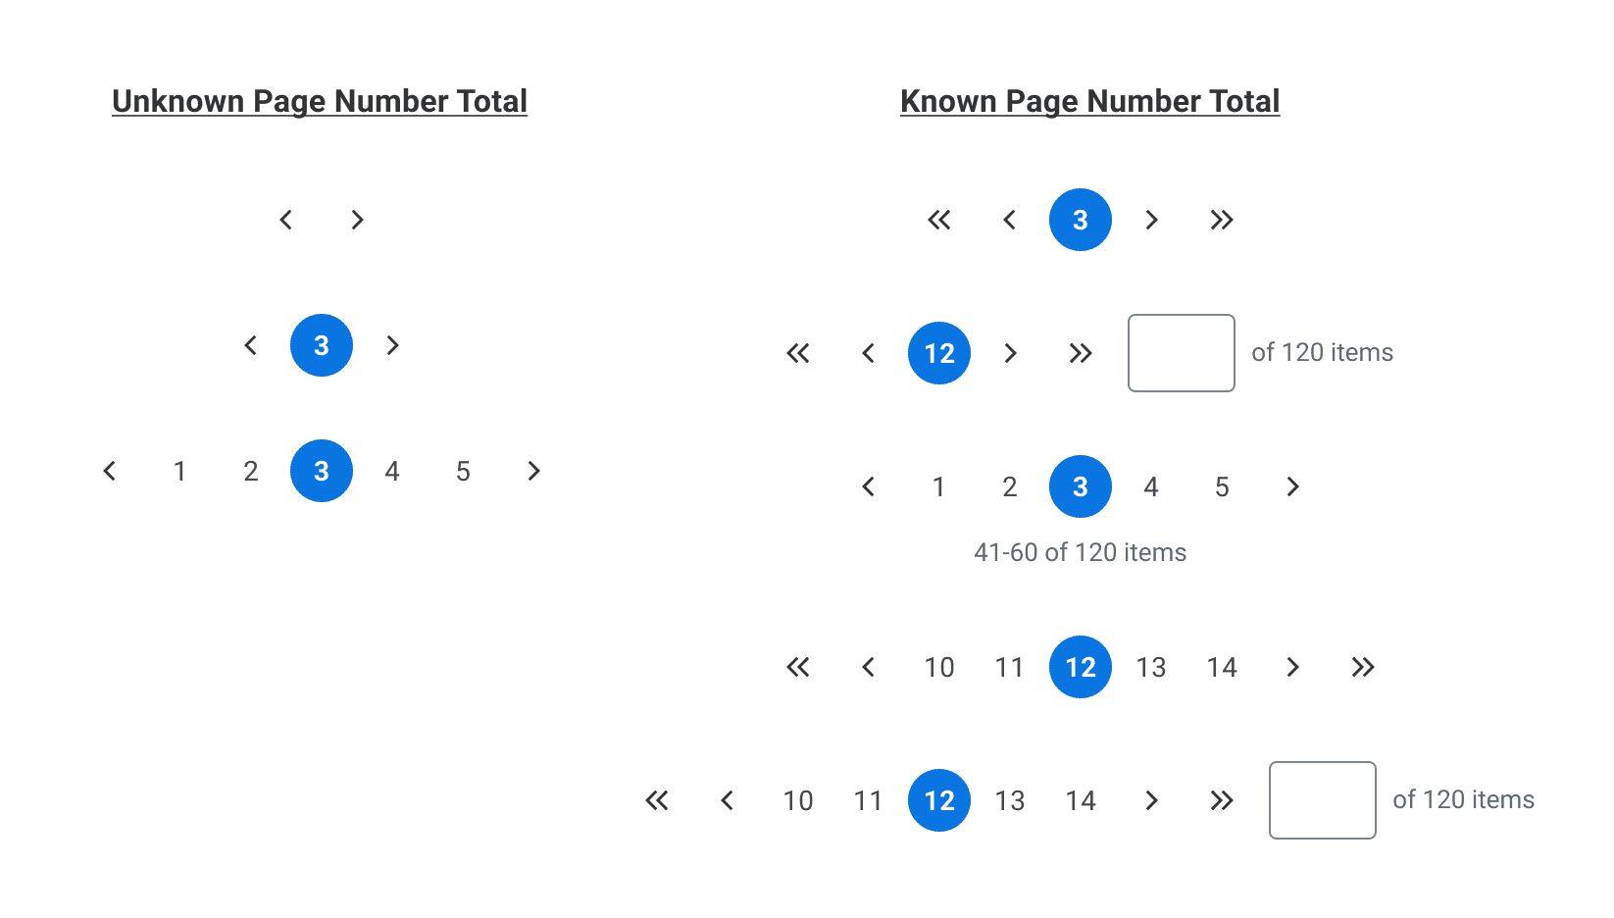Select page 13 in the bottommost pager

click(x=1010, y=800)
